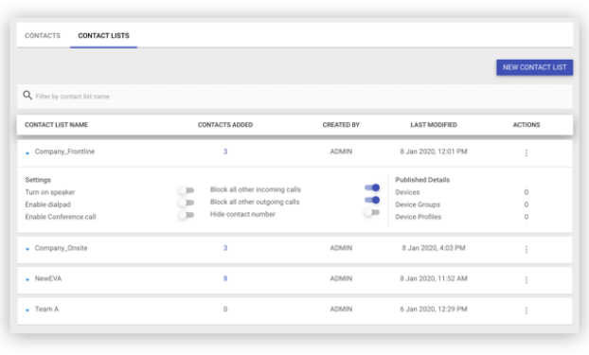
Task: Switch to the Contacts tab
Action: pos(43,36)
